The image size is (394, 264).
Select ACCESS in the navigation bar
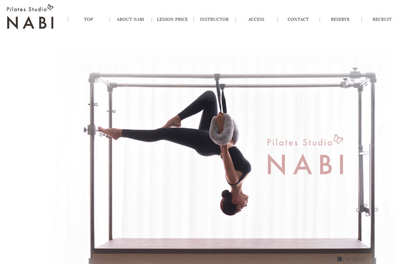[x=256, y=19]
